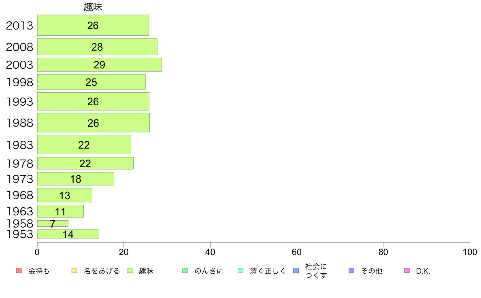Click the 趣味 title above the chart

click(93, 7)
